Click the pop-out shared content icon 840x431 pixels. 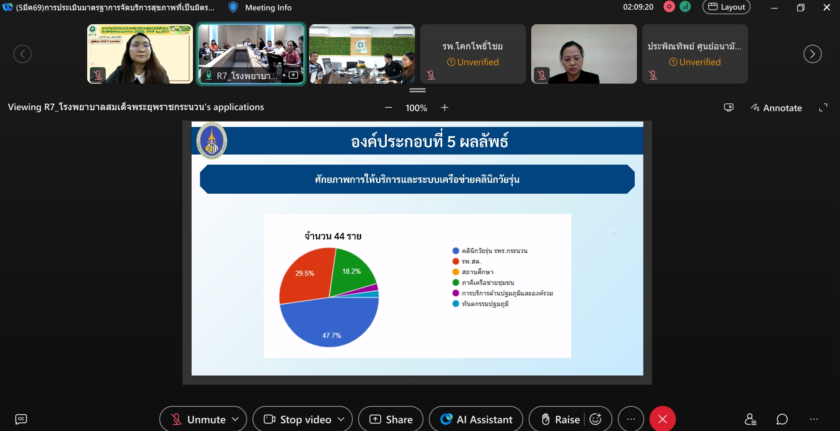point(729,108)
